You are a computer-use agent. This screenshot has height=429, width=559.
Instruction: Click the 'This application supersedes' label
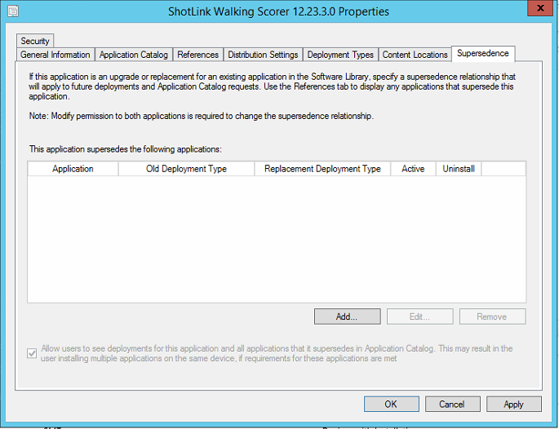click(126, 149)
